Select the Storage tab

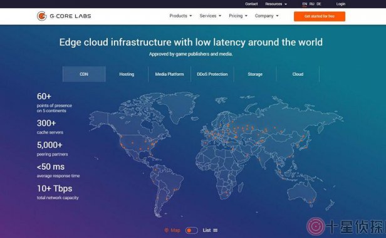tap(255, 74)
